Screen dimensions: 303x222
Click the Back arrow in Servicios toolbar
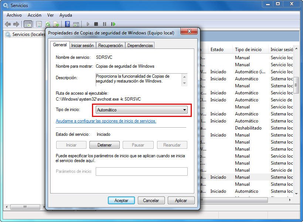pos(8,24)
